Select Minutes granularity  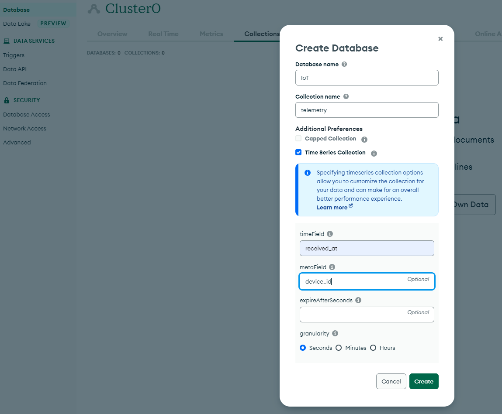point(339,348)
